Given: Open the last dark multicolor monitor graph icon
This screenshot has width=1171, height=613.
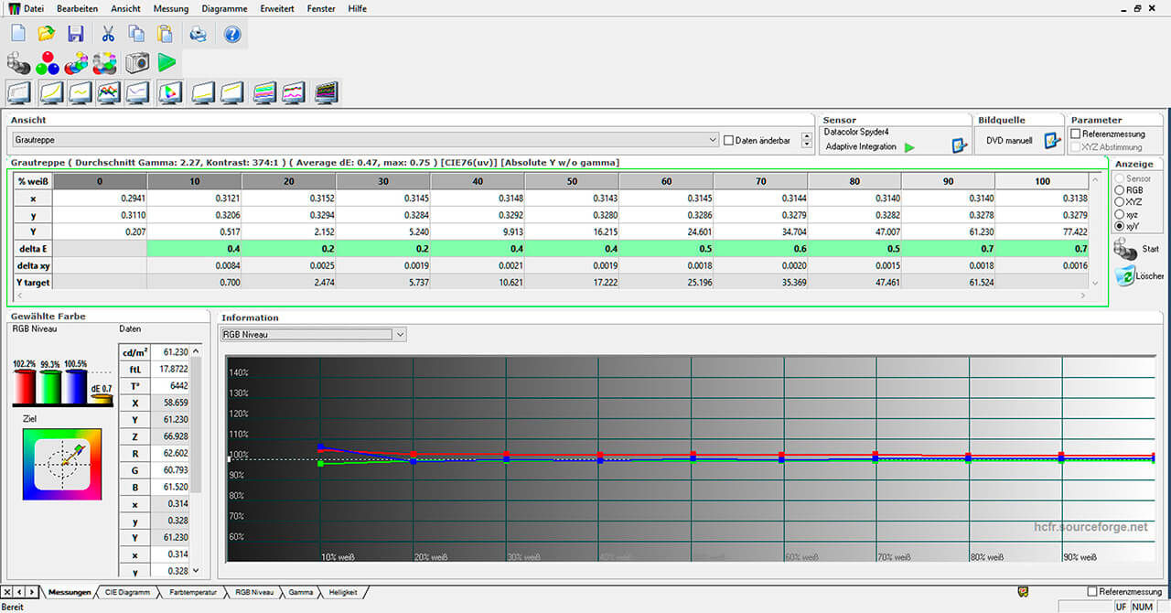Looking at the screenshot, I should (x=327, y=92).
